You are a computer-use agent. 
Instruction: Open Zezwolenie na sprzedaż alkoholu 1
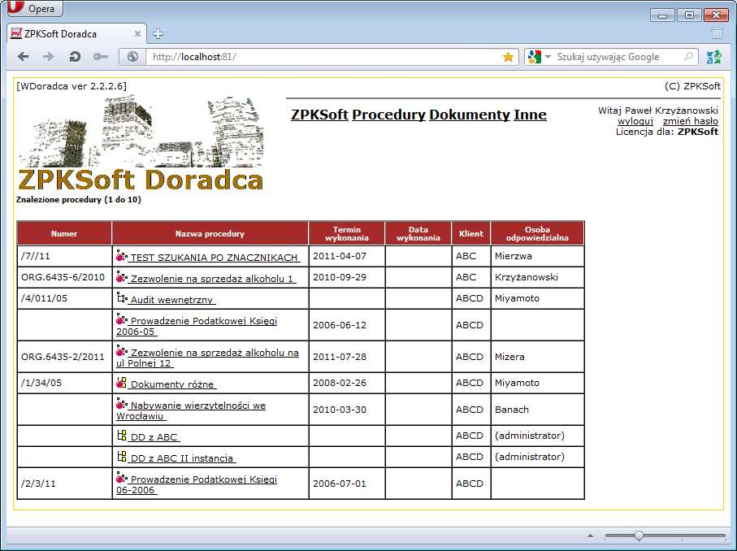point(212,279)
